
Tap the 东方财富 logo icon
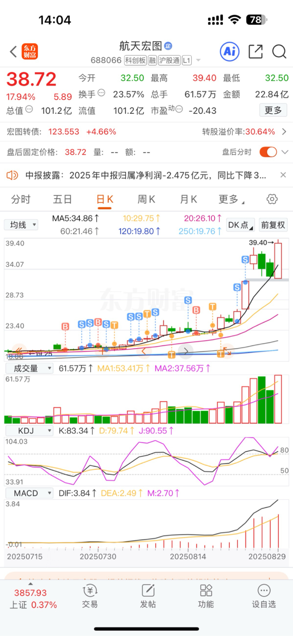[x=30, y=52]
